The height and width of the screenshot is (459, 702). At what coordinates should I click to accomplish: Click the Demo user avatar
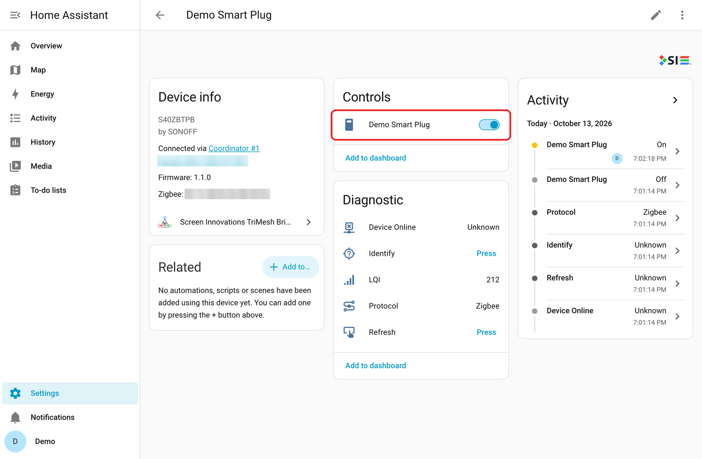[15, 441]
